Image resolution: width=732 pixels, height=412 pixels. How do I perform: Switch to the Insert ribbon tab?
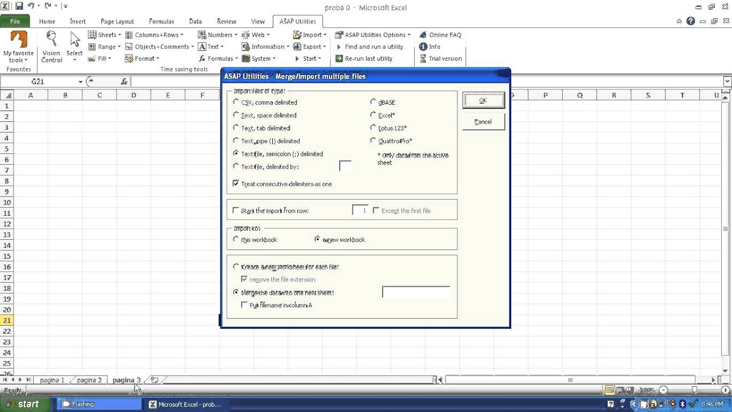pyautogui.click(x=78, y=21)
